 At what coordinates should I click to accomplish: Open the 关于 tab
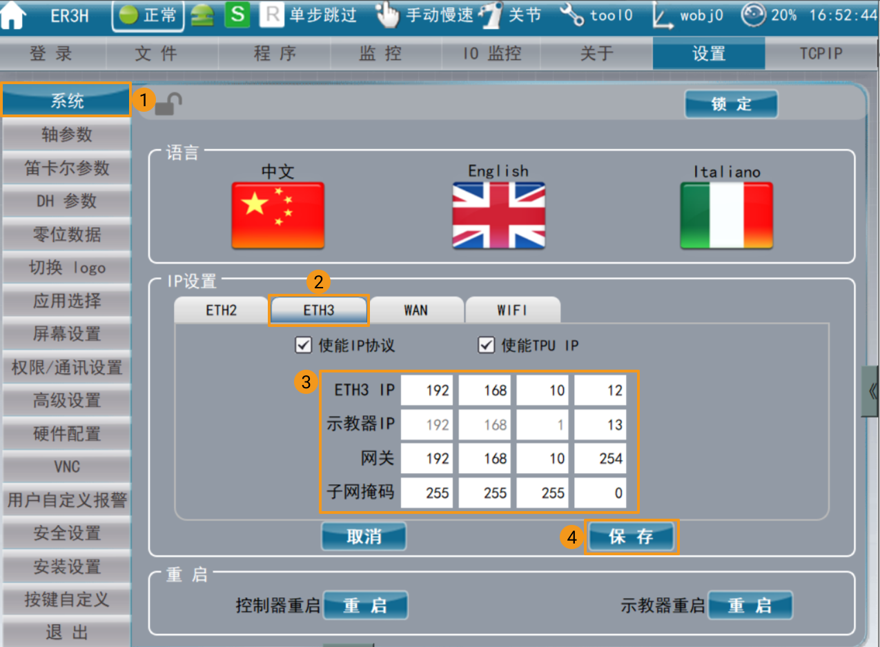597,54
